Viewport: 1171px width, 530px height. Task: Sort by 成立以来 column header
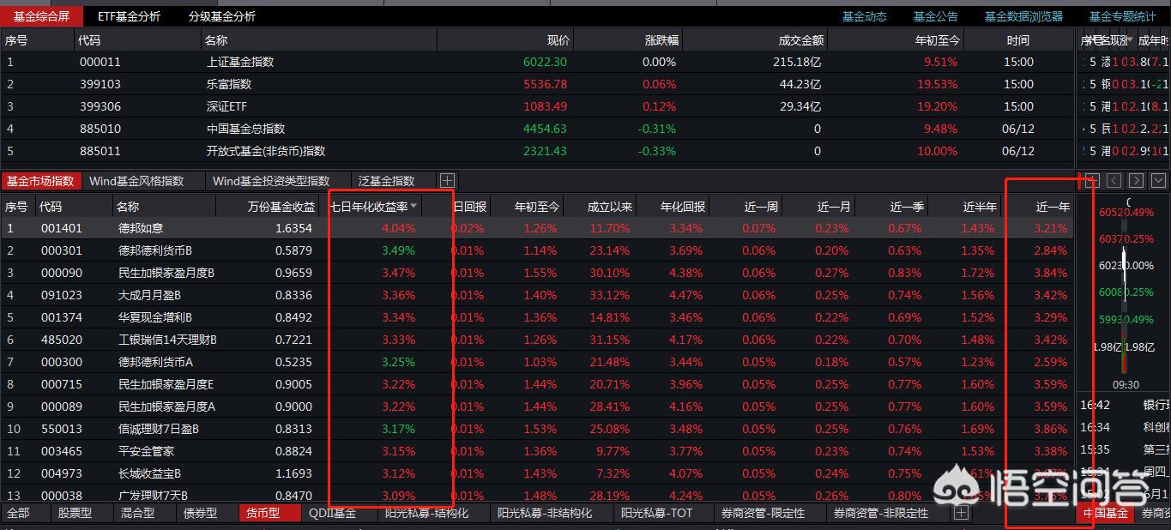pos(611,207)
